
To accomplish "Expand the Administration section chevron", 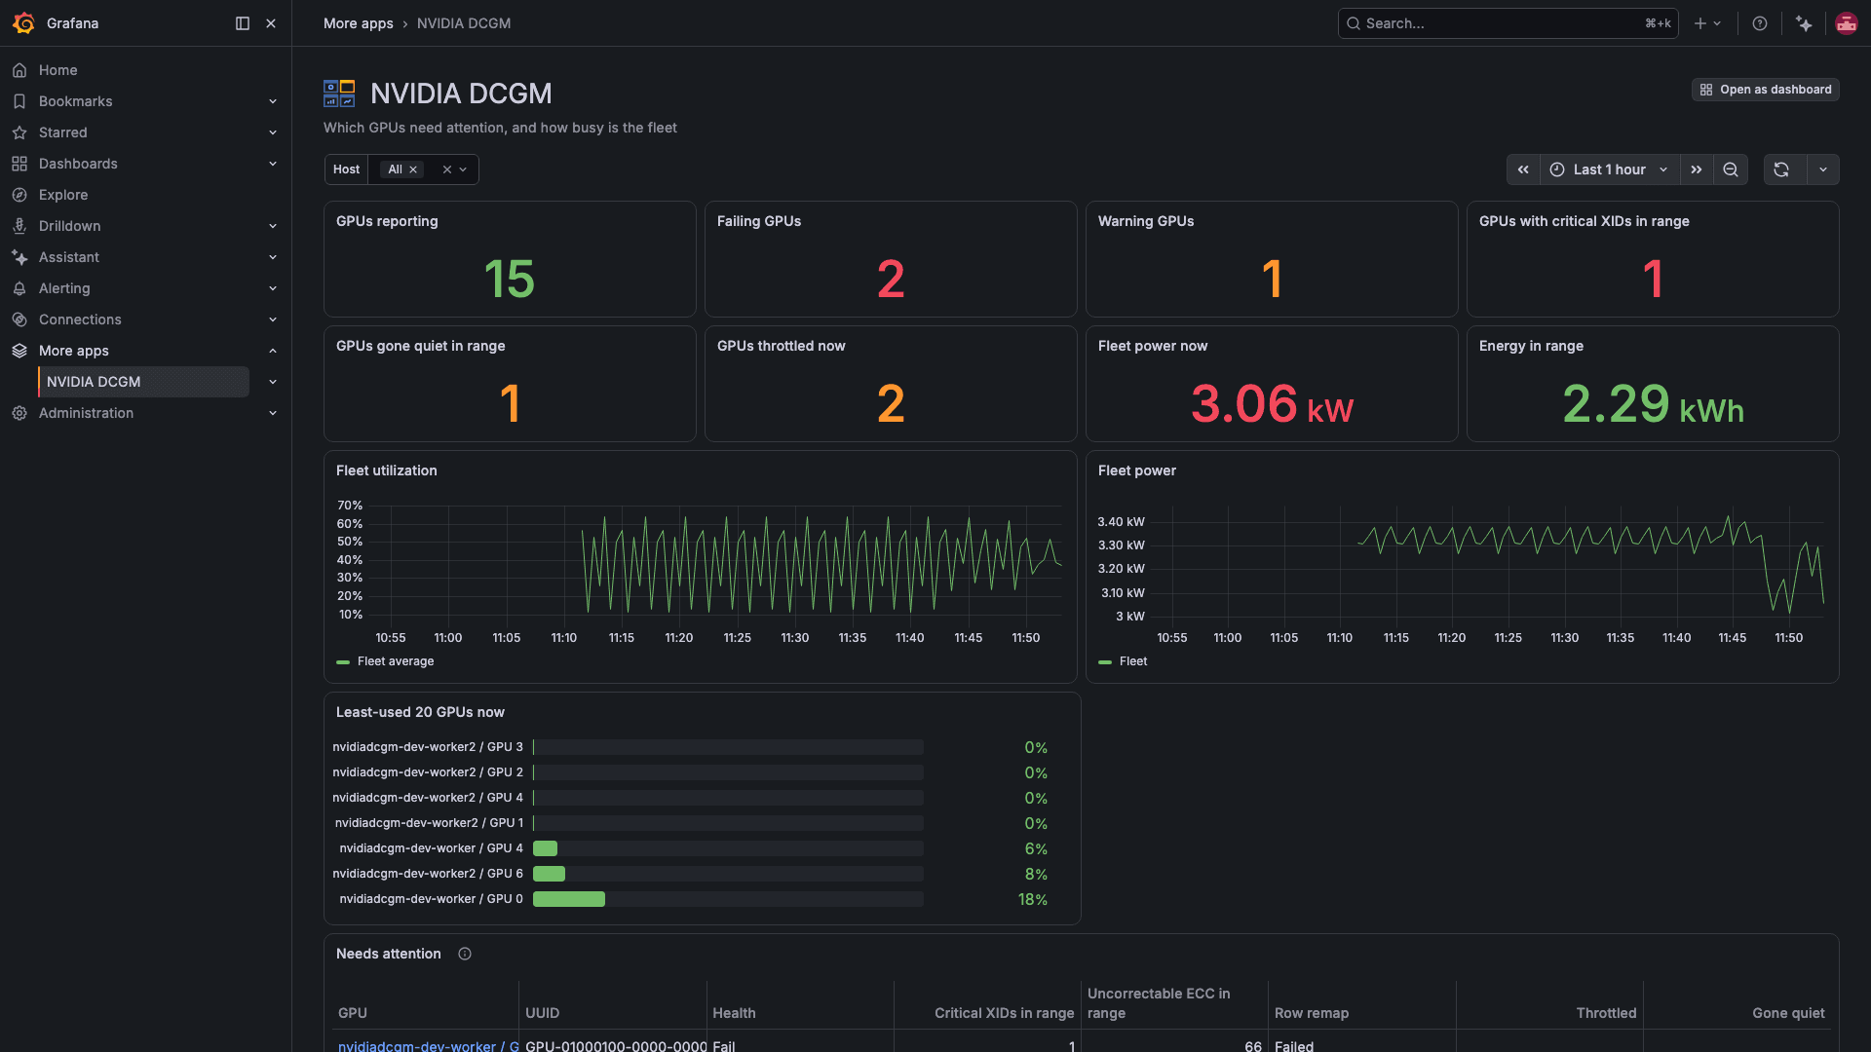I will click(x=273, y=413).
